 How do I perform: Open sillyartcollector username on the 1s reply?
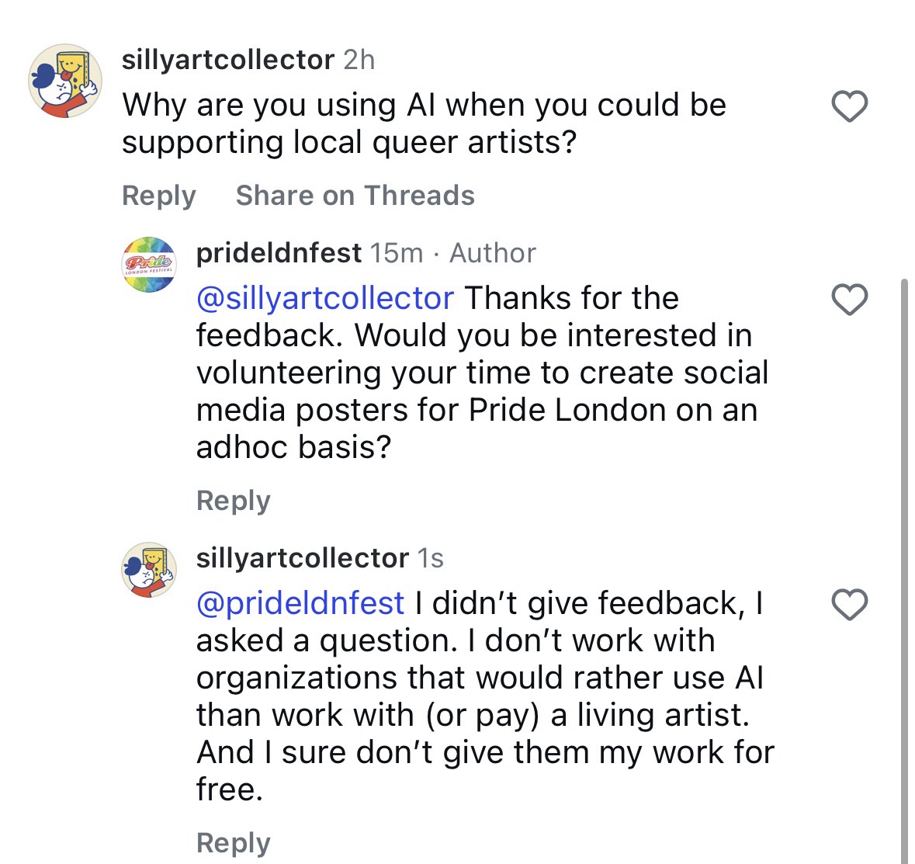pyautogui.click(x=302, y=557)
